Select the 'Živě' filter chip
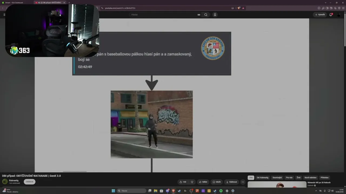The image size is (346, 194). (298, 178)
